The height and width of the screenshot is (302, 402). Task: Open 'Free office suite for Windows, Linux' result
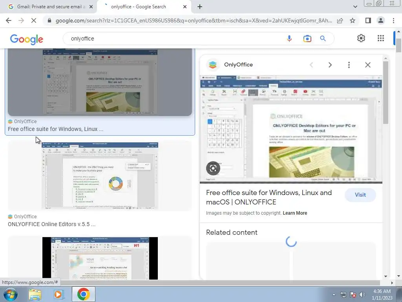[x=56, y=129]
